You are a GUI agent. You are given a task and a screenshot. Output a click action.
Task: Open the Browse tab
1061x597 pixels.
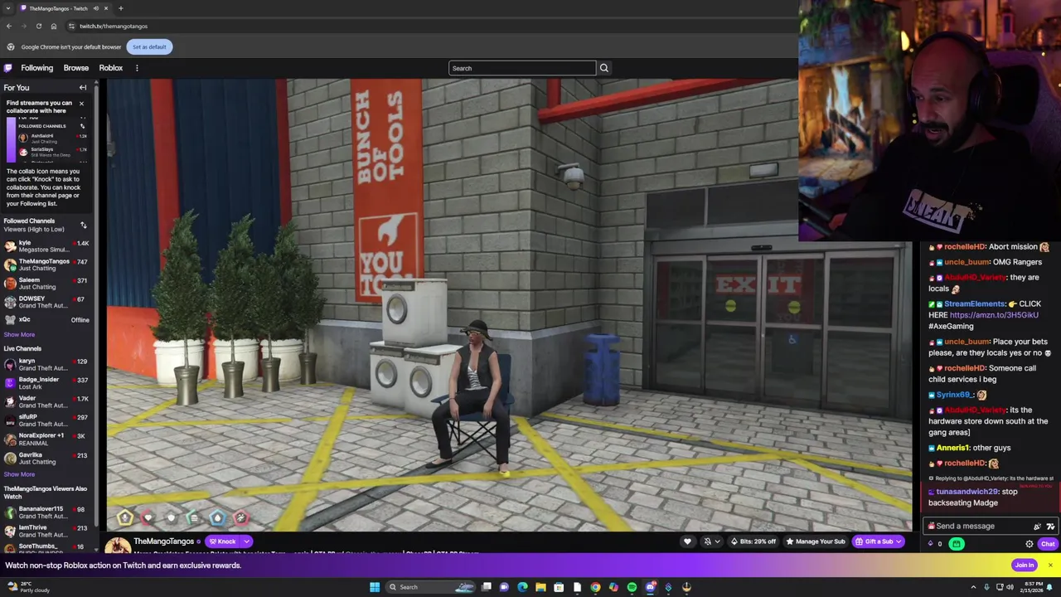click(75, 68)
